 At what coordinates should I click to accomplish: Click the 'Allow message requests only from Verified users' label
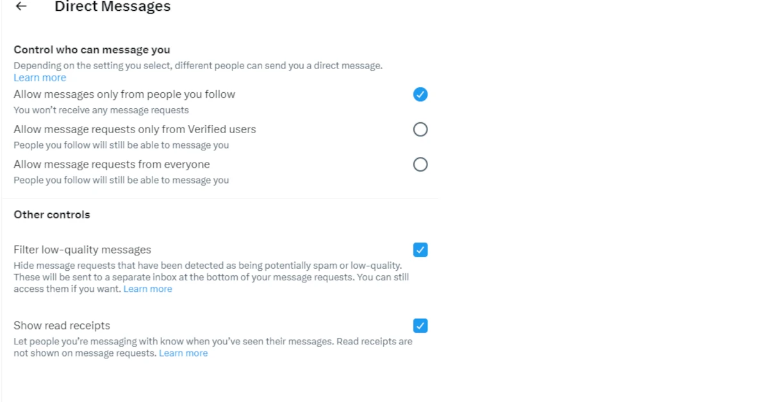pos(135,129)
